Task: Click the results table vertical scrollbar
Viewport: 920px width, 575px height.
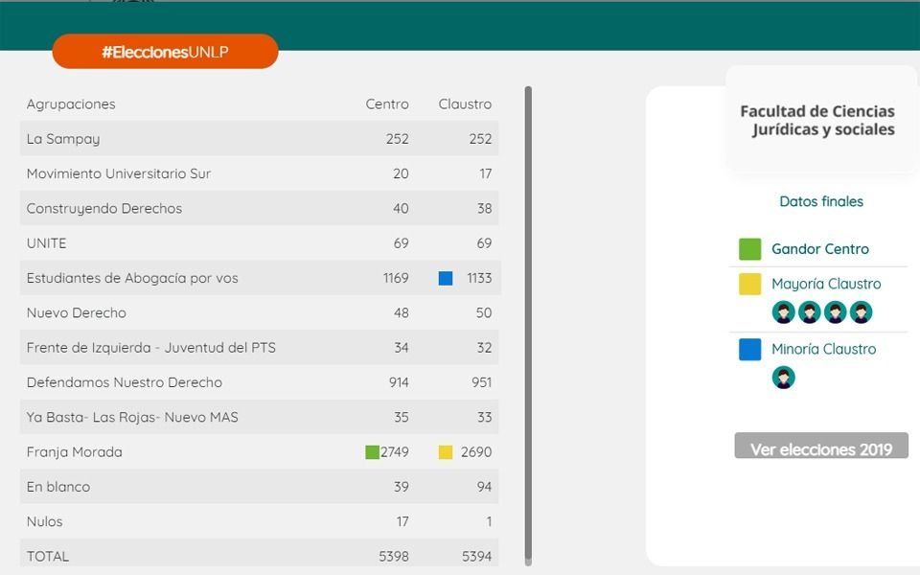Action: [x=528, y=326]
